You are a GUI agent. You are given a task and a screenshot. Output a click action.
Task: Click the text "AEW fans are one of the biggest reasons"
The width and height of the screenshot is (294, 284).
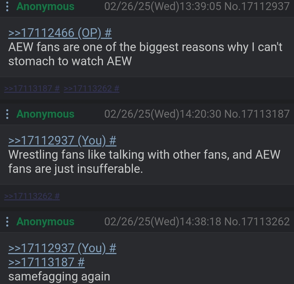(116, 47)
